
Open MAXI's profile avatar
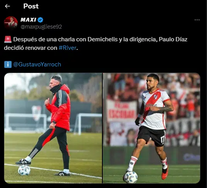point(11,23)
